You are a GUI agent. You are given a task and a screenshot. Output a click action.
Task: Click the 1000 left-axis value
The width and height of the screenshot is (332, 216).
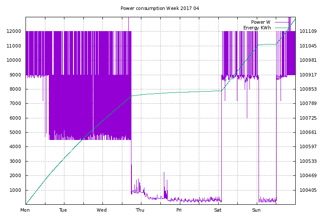[15, 190]
